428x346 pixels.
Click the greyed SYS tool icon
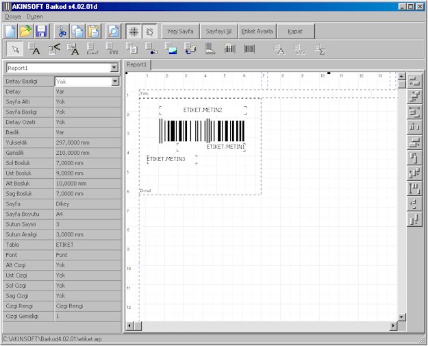pos(299,49)
